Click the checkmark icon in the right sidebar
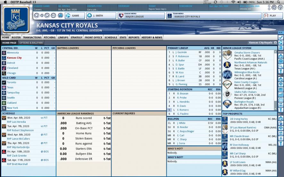Viewport: 284px width, 177px height. [x=281, y=37]
